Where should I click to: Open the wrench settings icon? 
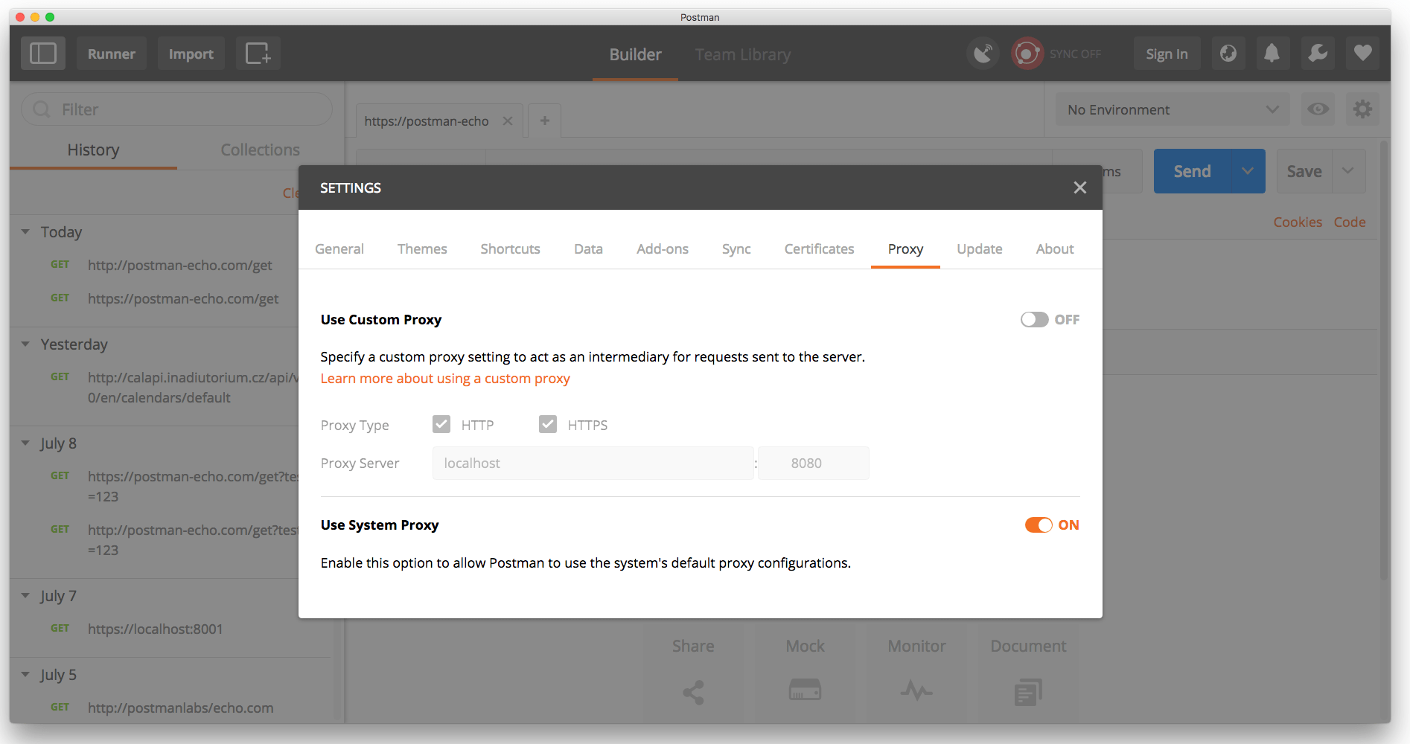1318,54
